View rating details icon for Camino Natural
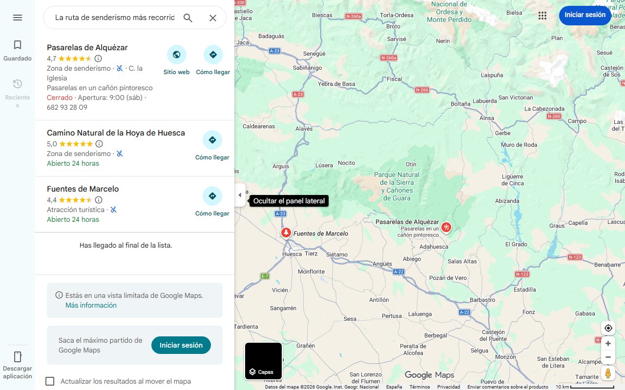Viewport: 625px width, 390px height. pyautogui.click(x=99, y=144)
